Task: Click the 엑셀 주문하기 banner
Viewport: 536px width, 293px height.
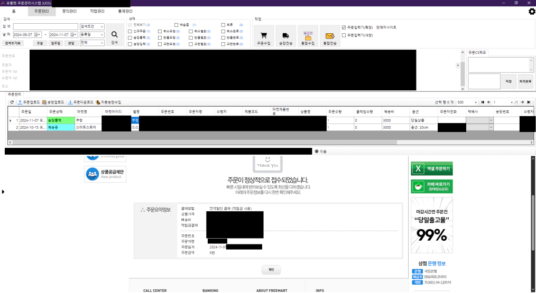Action: click(432, 169)
